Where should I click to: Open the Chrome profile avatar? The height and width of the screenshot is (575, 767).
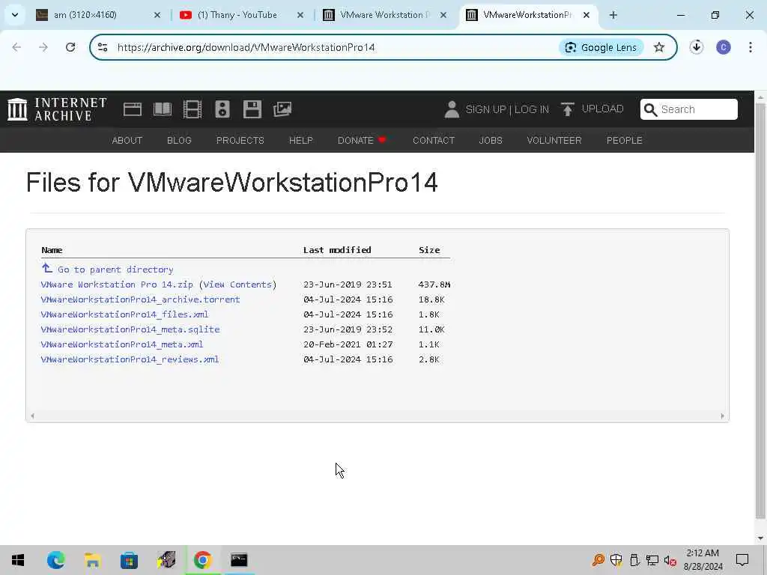pos(723,47)
